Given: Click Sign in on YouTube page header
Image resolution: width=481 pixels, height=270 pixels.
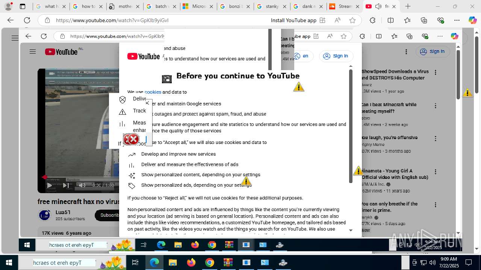Looking at the screenshot, I should click(x=433, y=51).
